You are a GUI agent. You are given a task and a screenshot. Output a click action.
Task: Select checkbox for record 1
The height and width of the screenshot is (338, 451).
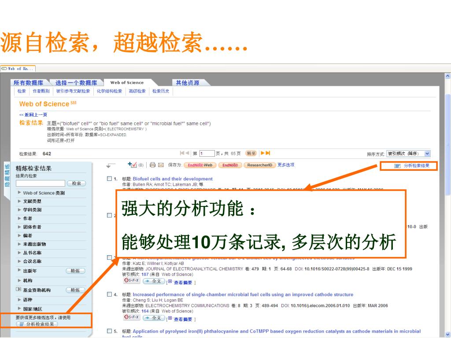[109, 179]
